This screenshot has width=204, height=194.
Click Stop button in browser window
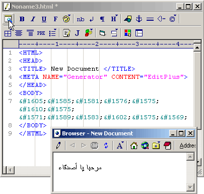(x=94, y=145)
